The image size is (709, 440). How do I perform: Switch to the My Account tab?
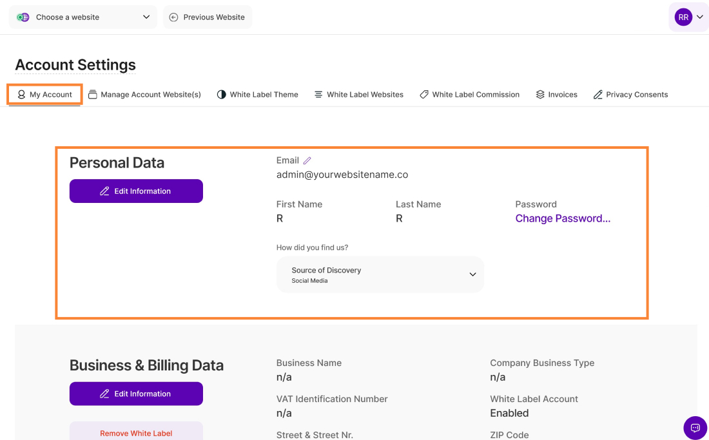pyautogui.click(x=45, y=95)
